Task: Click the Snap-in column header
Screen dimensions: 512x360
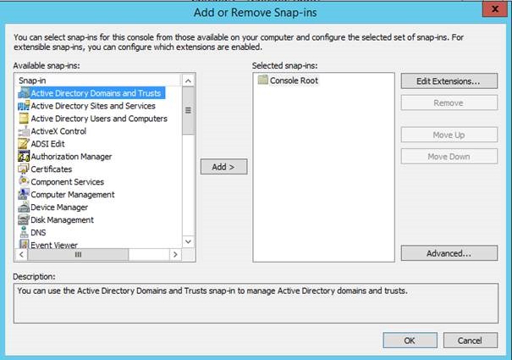Action: tap(98, 80)
